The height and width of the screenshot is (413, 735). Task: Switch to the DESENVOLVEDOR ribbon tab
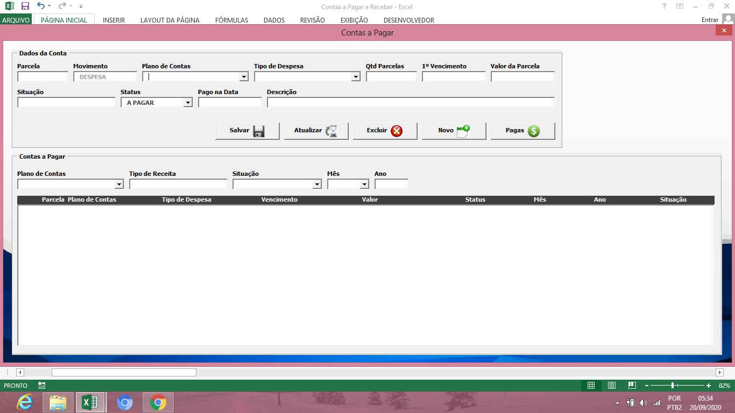coord(408,20)
